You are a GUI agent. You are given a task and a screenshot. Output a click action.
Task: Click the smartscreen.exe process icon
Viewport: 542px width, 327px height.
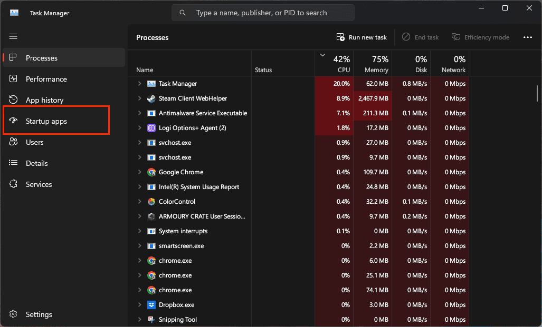click(x=151, y=246)
